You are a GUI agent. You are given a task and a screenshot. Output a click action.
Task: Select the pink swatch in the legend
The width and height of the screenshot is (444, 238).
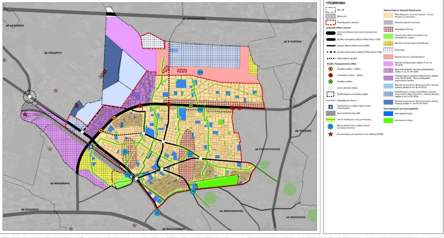point(388,56)
